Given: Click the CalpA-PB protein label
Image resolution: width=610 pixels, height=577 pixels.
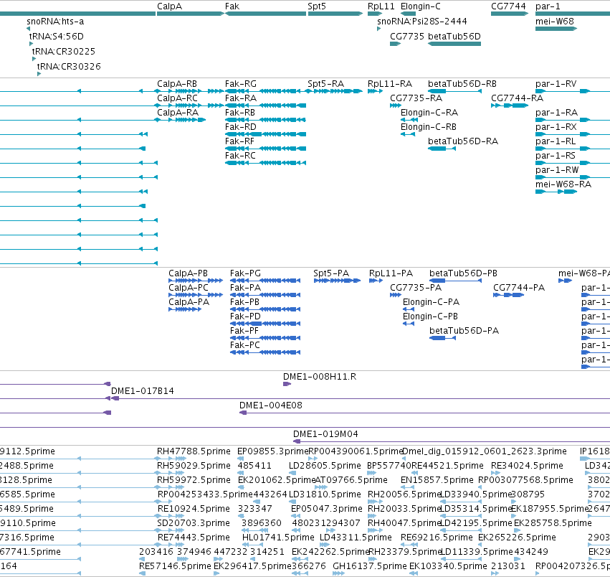Looking at the screenshot, I should pyautogui.click(x=189, y=274).
